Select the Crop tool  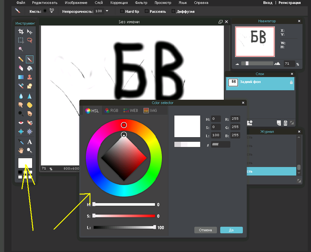click(21, 31)
